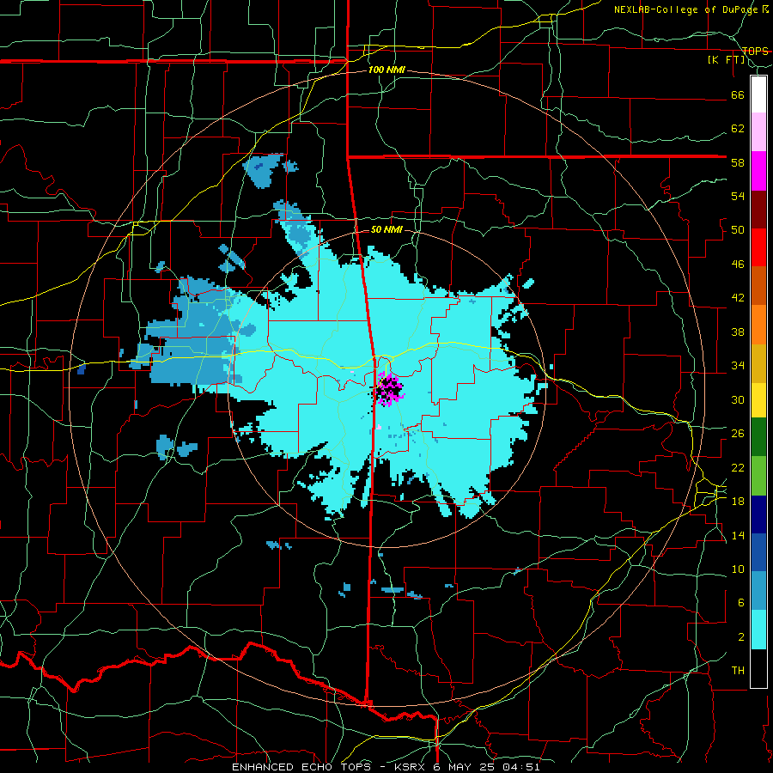Click the yellow swatch between 30 and 34
Viewport: 773px width, 773px height.
[758, 400]
